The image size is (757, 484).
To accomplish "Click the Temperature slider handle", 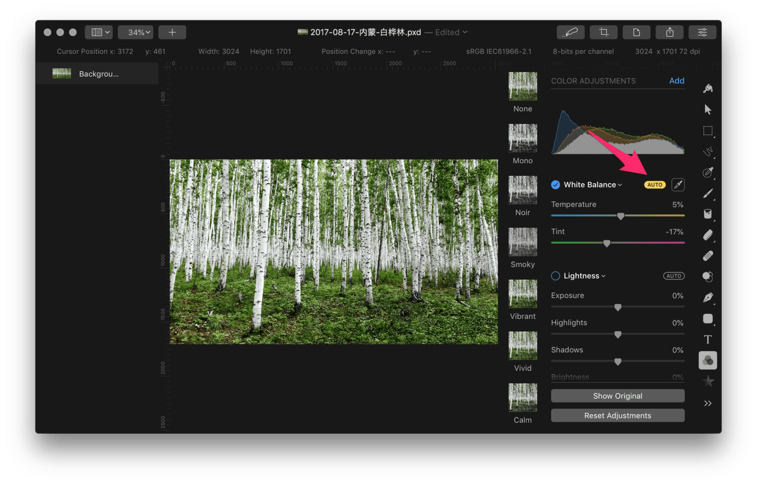I will coord(620,216).
